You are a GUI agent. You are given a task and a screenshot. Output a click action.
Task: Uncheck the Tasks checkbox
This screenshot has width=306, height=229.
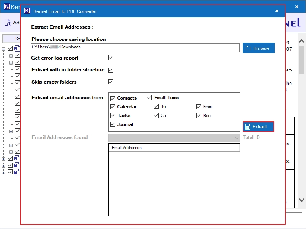pyautogui.click(x=112, y=116)
